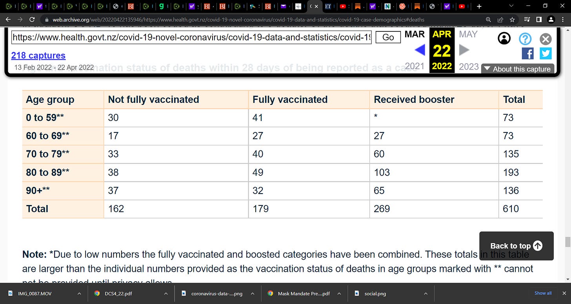The image size is (571, 304).
Task: Open a new browser tab
Action: pos(478,6)
